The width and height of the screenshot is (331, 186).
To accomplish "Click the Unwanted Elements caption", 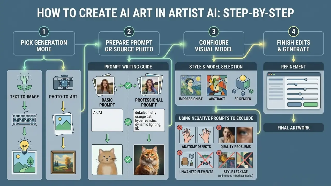I will (196, 172).
